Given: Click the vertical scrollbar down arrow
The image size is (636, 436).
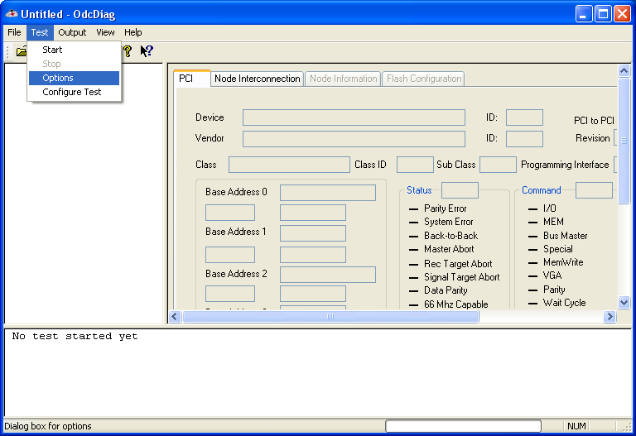Looking at the screenshot, I should pos(624,302).
